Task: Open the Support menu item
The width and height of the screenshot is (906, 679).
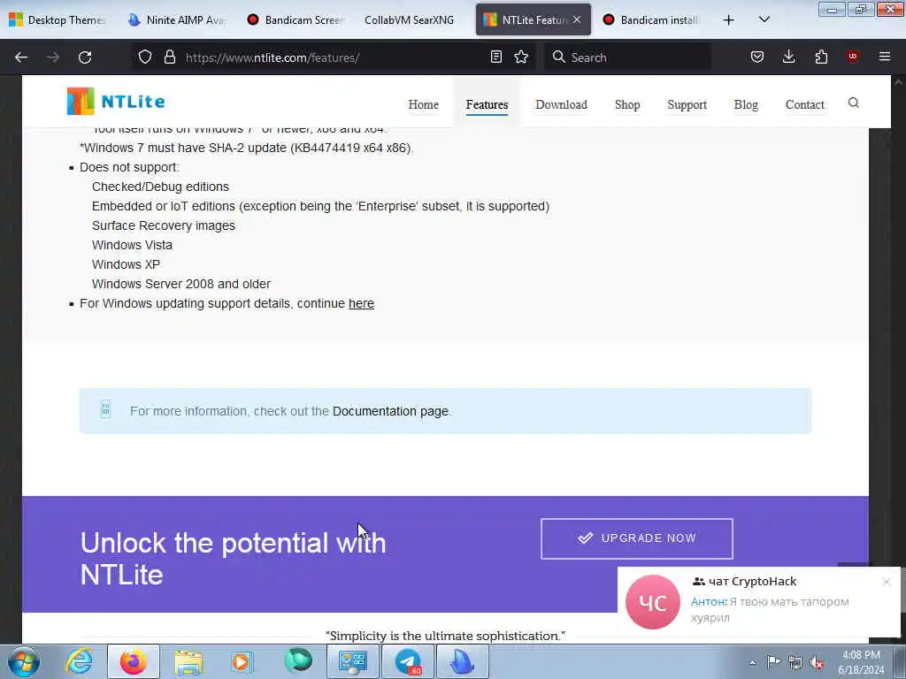Action: [687, 104]
